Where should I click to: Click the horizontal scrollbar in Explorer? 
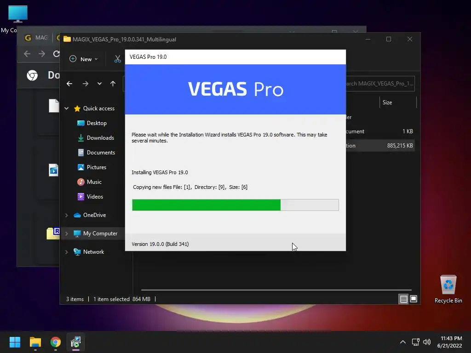[276, 290]
